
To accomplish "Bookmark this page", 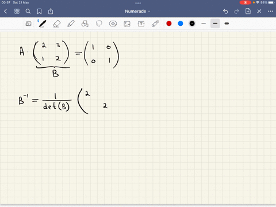I will 39,11.
